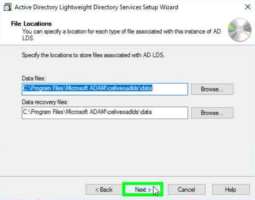This screenshot has width=255, height=200.
Task: Open Help for this wizard page
Action: pyautogui.click(x=230, y=189)
